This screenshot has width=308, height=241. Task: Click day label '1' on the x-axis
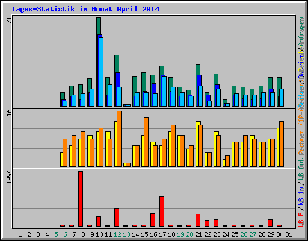click(20, 234)
